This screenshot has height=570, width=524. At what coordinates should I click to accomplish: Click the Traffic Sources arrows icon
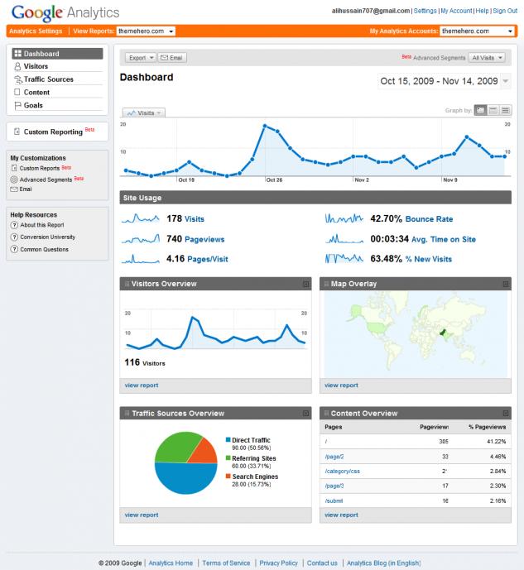coord(18,79)
